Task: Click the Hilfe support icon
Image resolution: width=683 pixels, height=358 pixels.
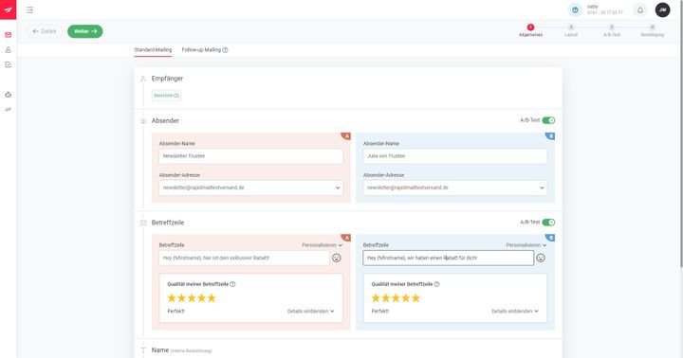Action: point(575,9)
